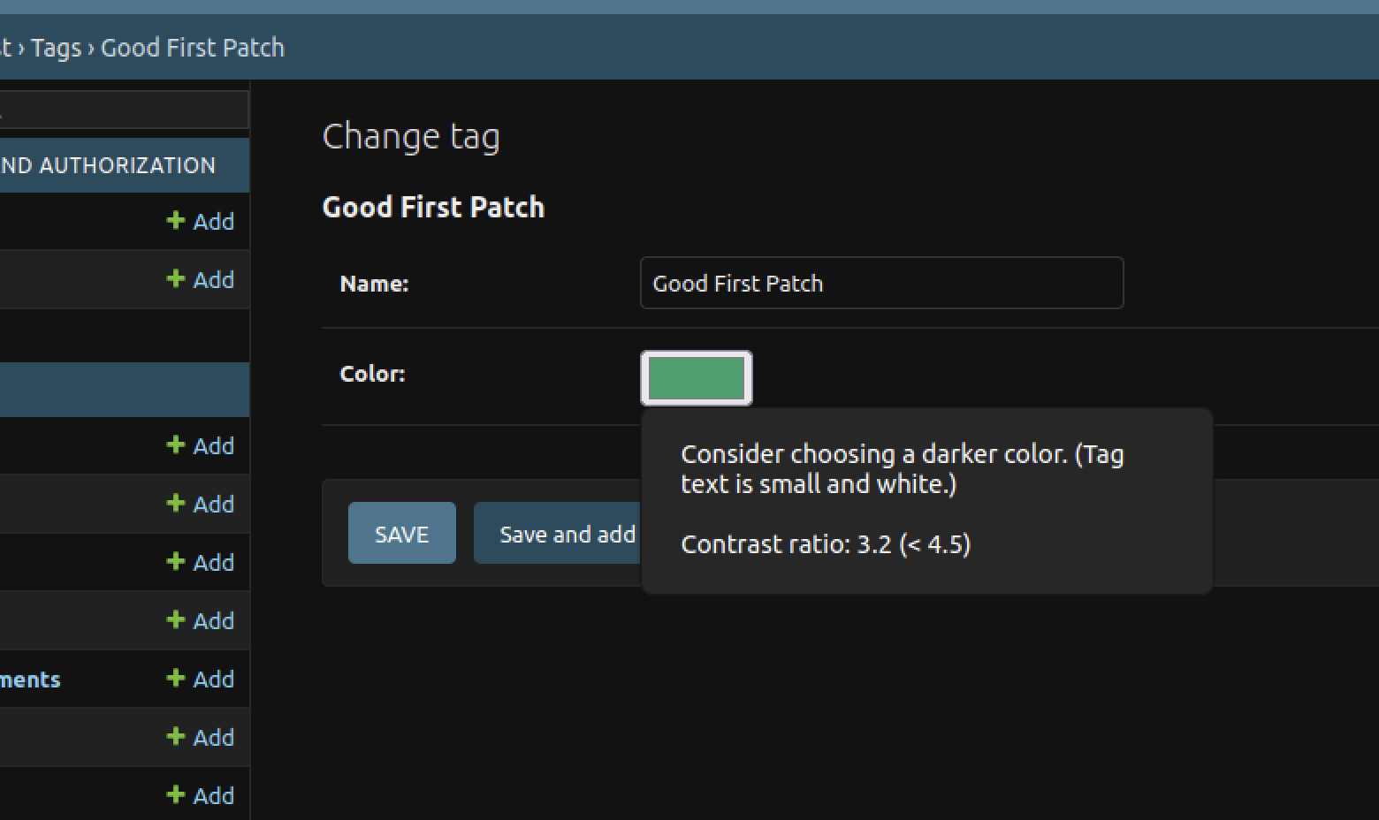Click the plus Add icon directly above 'ments' row
The image size is (1379, 820).
pyautogui.click(x=201, y=620)
